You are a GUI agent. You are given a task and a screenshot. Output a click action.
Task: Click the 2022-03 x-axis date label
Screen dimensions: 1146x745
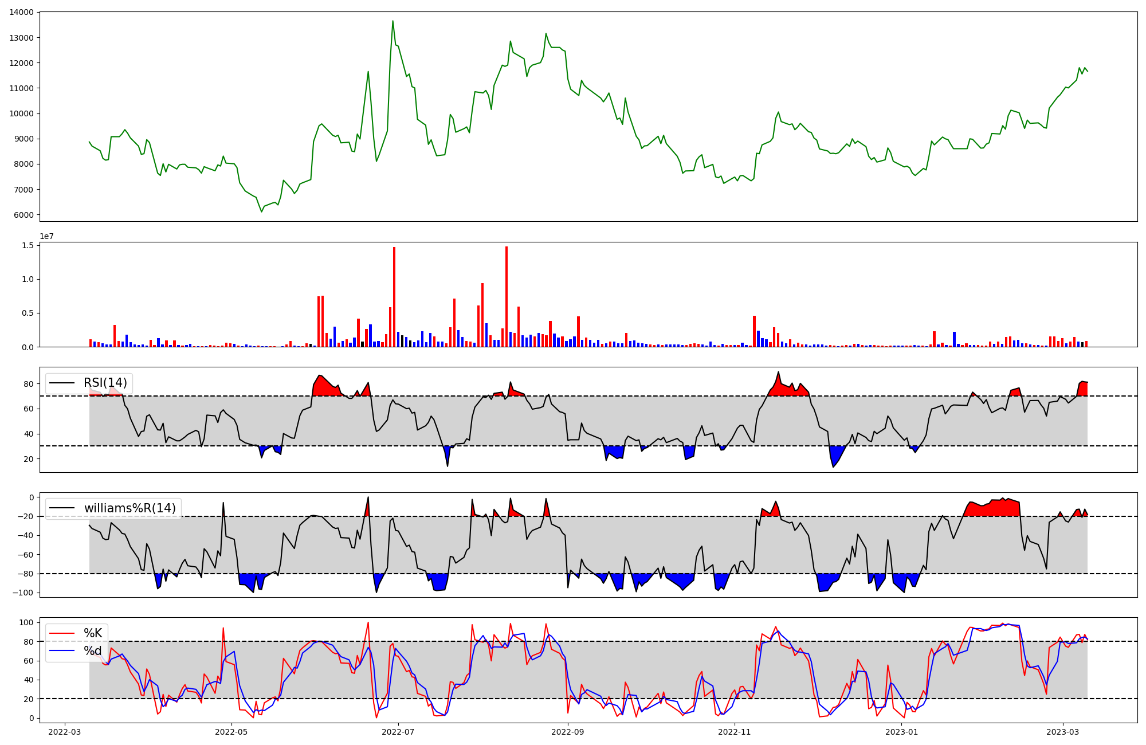(x=65, y=732)
